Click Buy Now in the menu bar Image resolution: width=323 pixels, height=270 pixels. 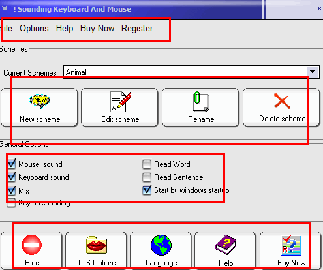point(97,29)
